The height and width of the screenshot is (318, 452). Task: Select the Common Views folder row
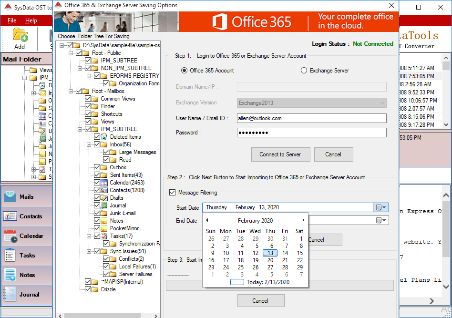(x=118, y=99)
